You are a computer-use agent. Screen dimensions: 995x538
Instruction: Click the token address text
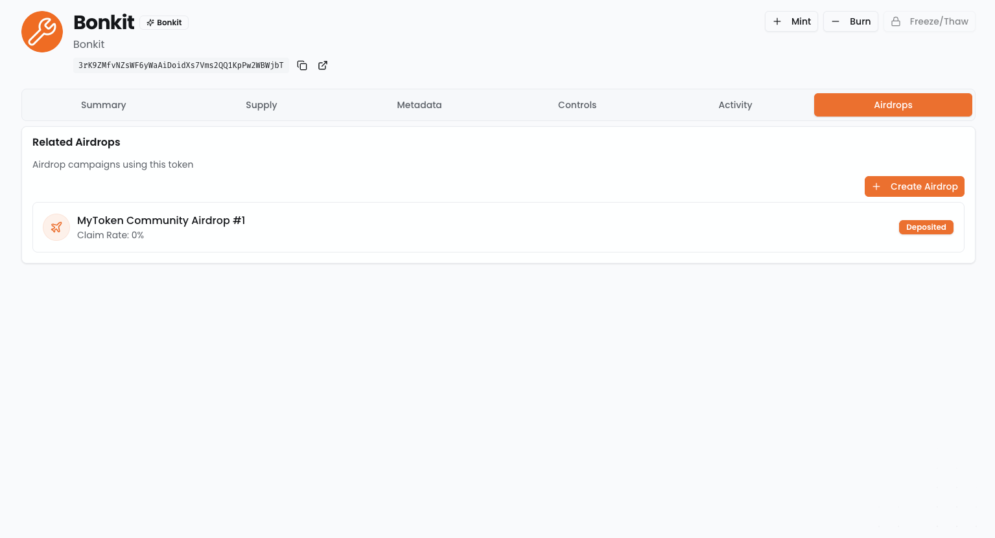click(x=181, y=65)
